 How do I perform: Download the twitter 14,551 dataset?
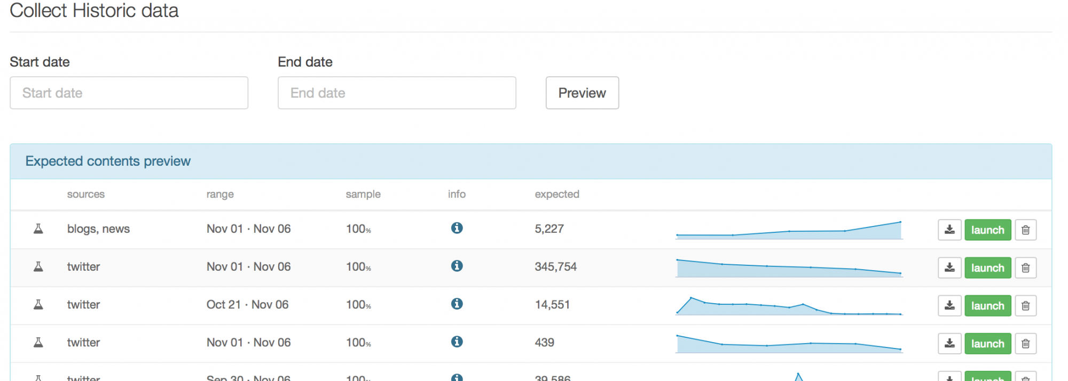949,306
